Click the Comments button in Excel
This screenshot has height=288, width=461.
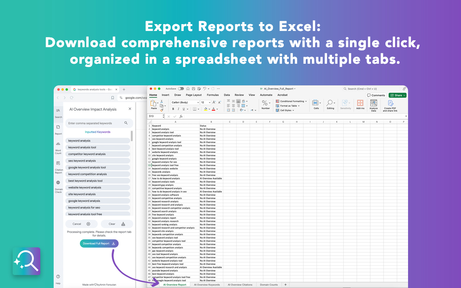(376, 95)
